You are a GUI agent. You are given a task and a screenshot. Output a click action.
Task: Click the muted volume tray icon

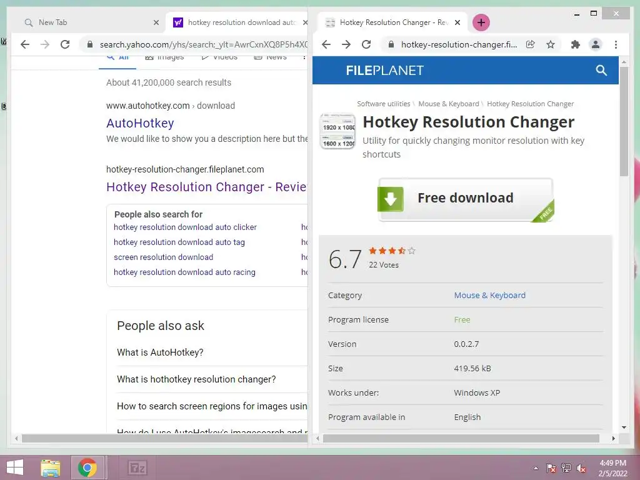581,468
